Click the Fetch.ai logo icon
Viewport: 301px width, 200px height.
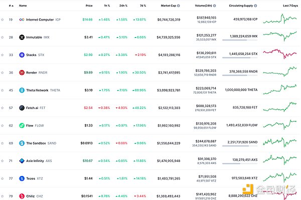click(22, 107)
